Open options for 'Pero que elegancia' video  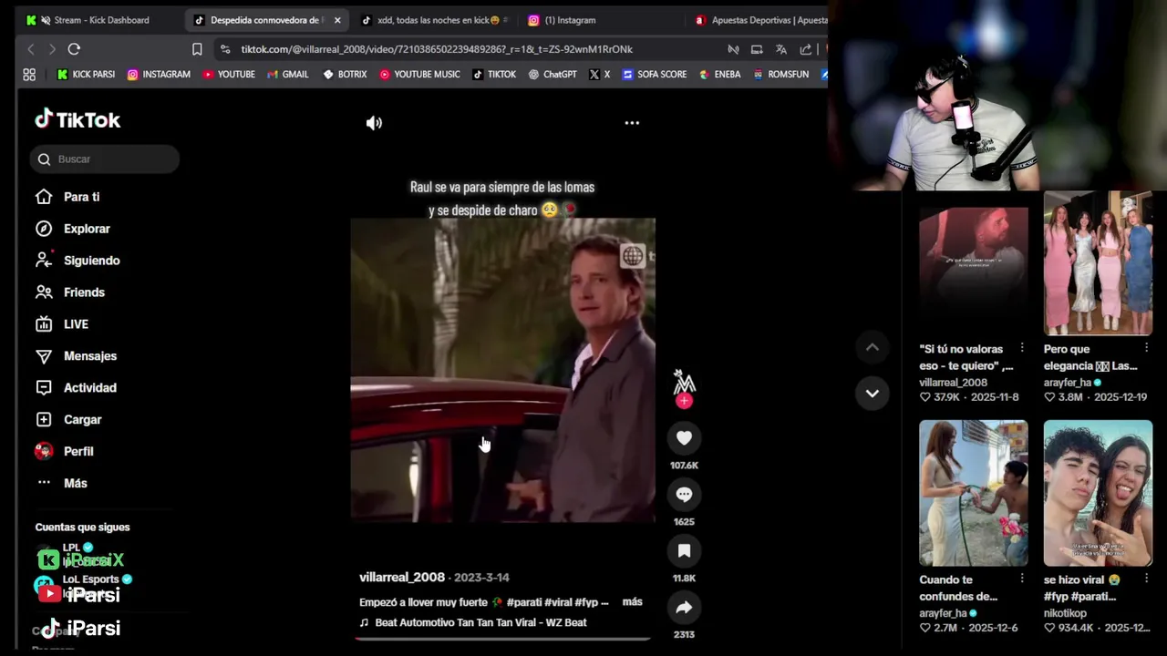1146,348
